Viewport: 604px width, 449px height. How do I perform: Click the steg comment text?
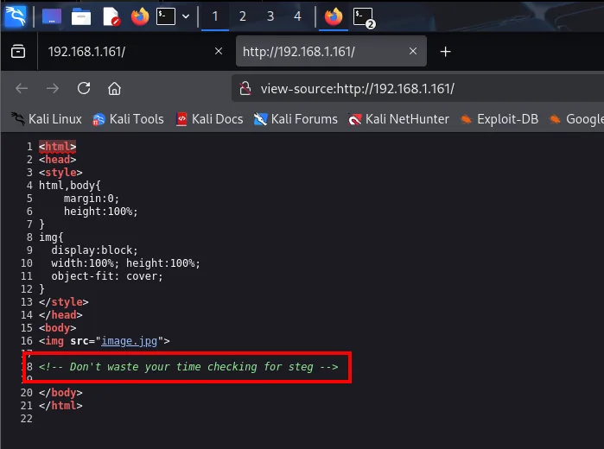tap(188, 367)
